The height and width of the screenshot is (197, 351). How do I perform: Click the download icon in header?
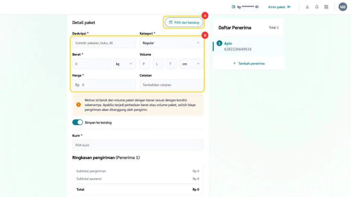(307, 7)
